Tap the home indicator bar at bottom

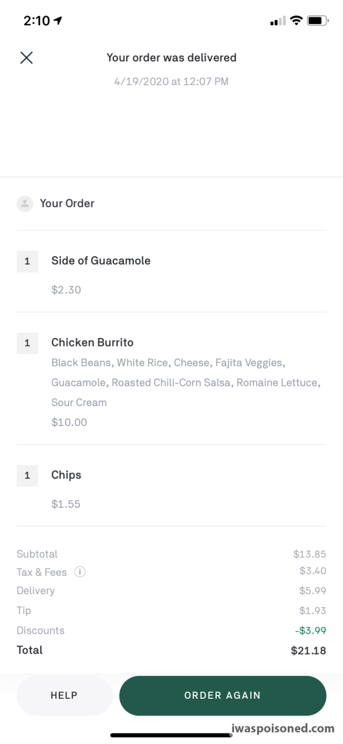[171, 735]
